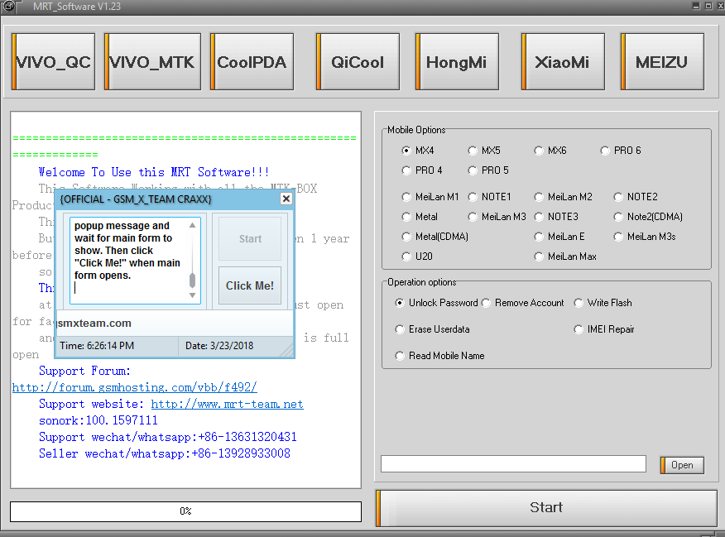Click the firmware file path field

pyautogui.click(x=513, y=464)
